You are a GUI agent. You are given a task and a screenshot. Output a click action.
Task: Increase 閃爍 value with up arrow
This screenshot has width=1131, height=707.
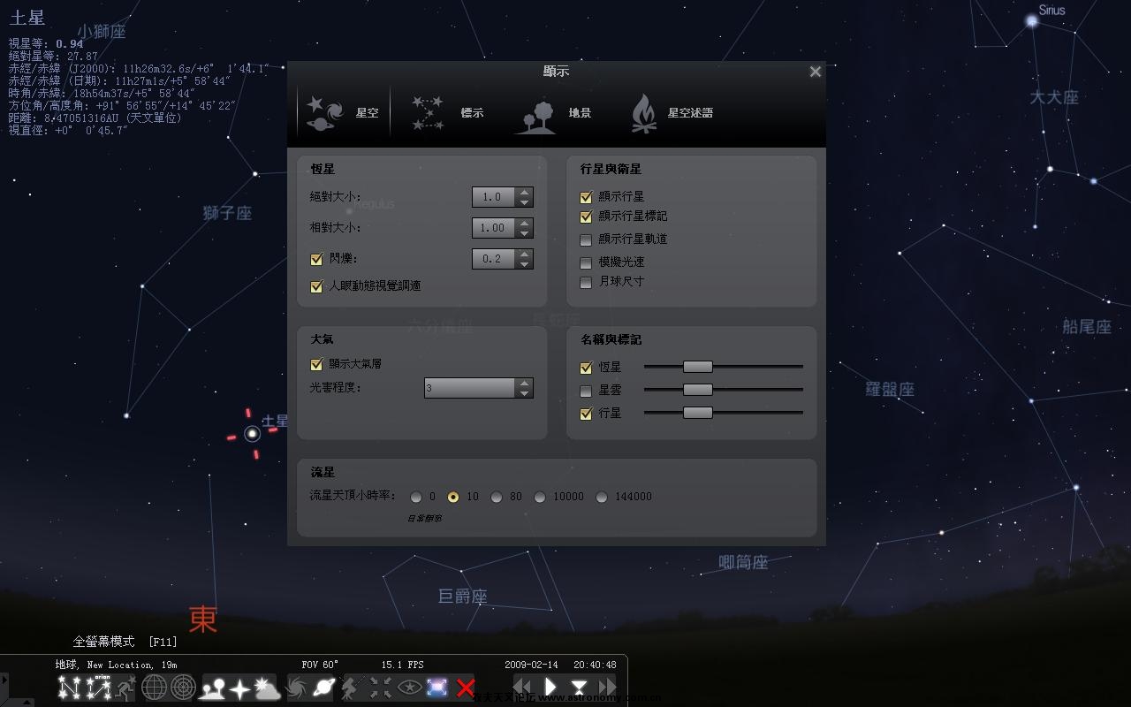coord(524,254)
